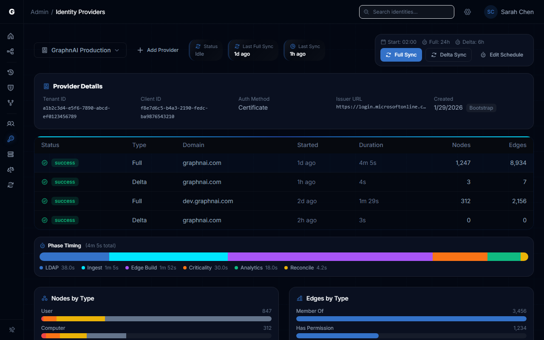Open settings via the gear icon
This screenshot has height=340, width=544.
[x=467, y=12]
